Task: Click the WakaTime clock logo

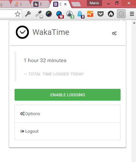Action: pos(22,32)
